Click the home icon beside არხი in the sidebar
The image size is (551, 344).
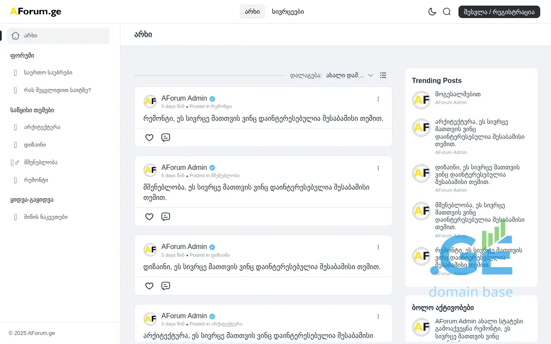coord(15,36)
